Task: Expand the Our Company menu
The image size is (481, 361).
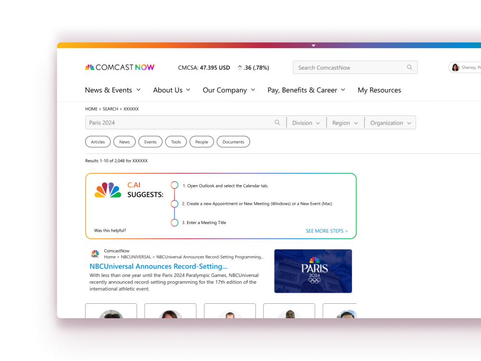Action: click(229, 90)
